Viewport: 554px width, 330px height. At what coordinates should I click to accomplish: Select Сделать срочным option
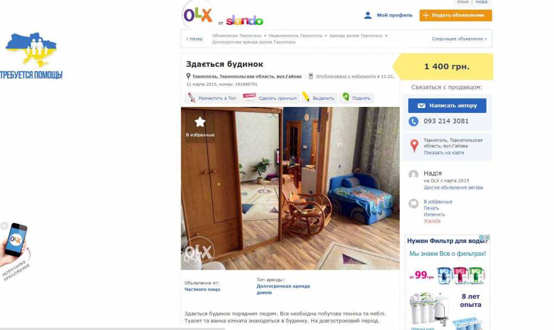pyautogui.click(x=270, y=98)
